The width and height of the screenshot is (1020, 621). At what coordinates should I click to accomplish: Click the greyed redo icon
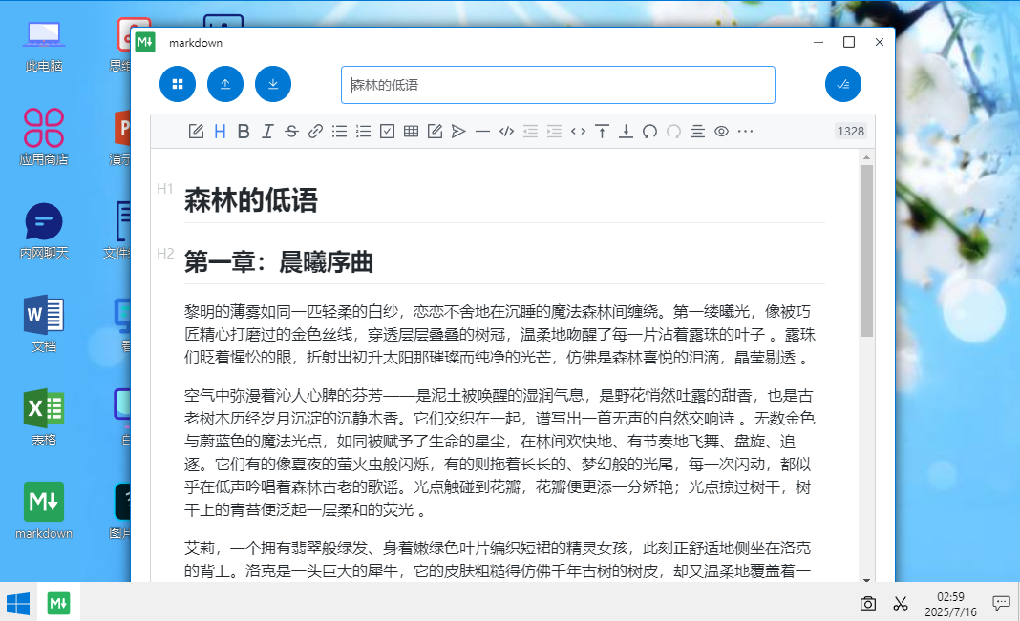(674, 132)
